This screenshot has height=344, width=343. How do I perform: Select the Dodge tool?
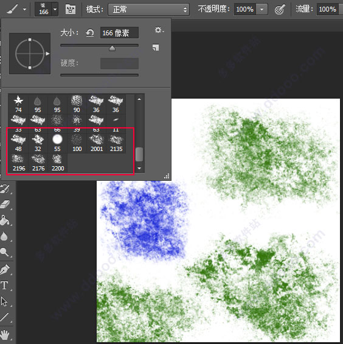(4, 252)
